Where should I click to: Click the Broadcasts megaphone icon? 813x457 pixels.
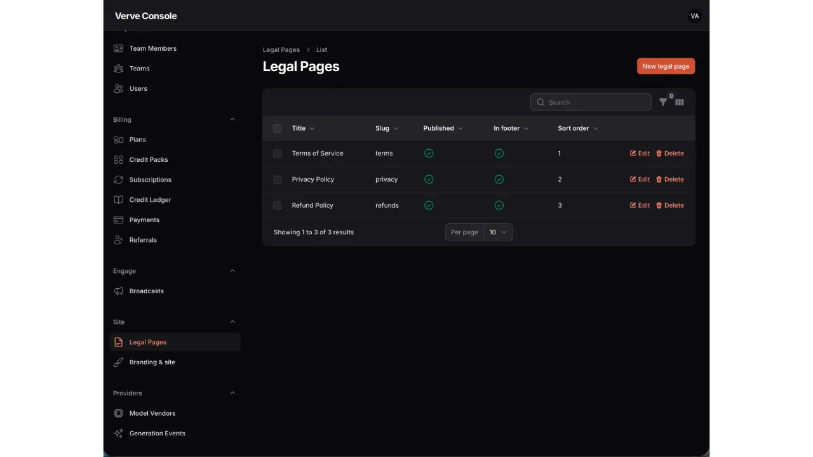coord(118,291)
